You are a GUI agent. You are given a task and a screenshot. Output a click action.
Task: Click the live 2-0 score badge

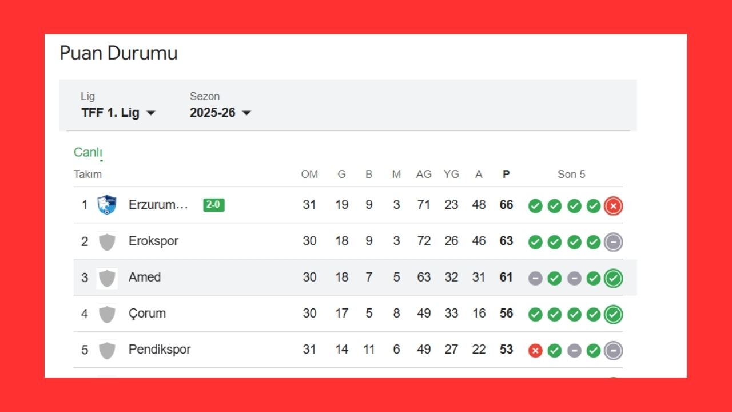[214, 205]
